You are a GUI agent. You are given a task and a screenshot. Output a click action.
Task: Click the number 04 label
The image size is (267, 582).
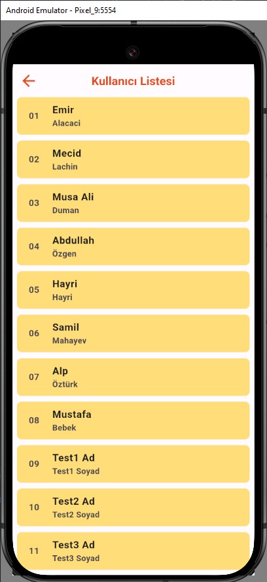[x=34, y=247]
